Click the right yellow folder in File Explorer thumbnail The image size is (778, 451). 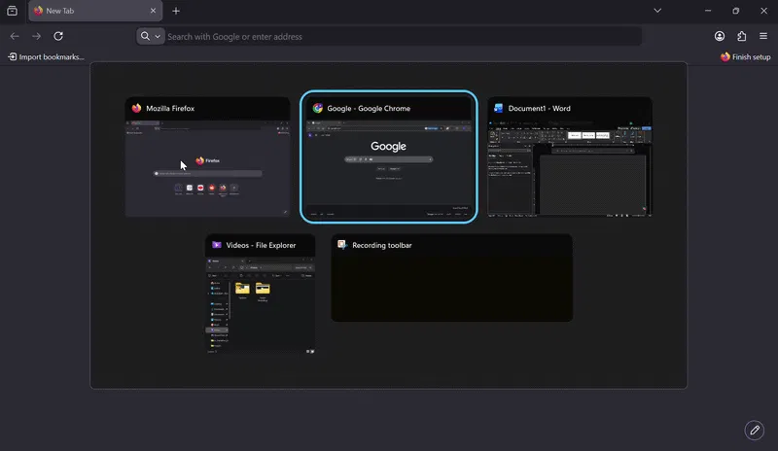263,289
